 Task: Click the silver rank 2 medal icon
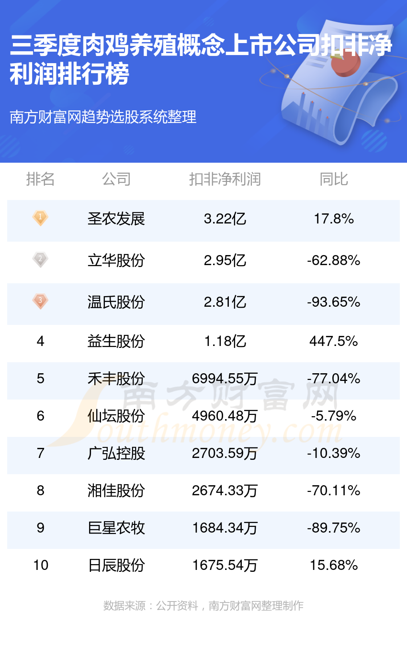[40, 260]
